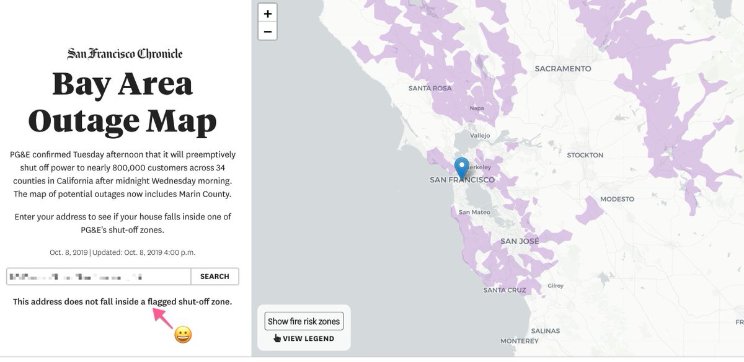This screenshot has width=744, height=362.
Task: Focus the address input field
Action: (x=99, y=276)
